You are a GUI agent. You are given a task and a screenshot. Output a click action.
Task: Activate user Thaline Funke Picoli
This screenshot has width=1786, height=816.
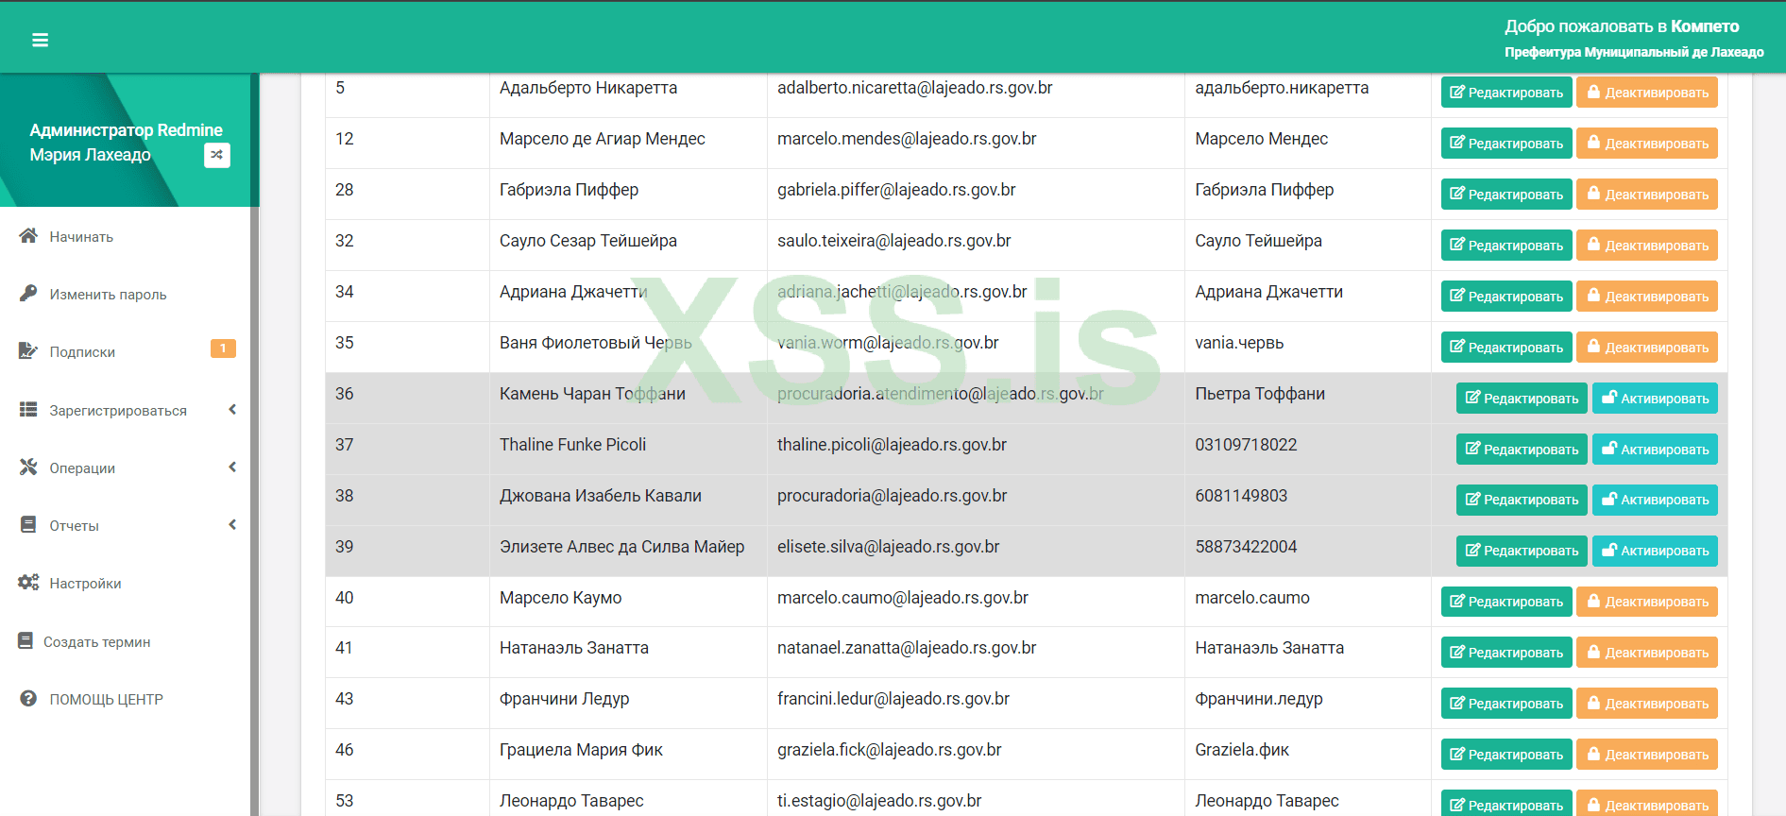(1655, 450)
